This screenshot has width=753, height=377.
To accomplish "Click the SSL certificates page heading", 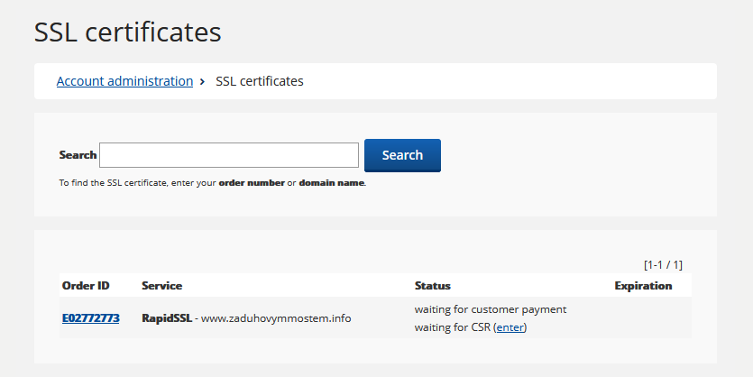I will (x=127, y=32).
